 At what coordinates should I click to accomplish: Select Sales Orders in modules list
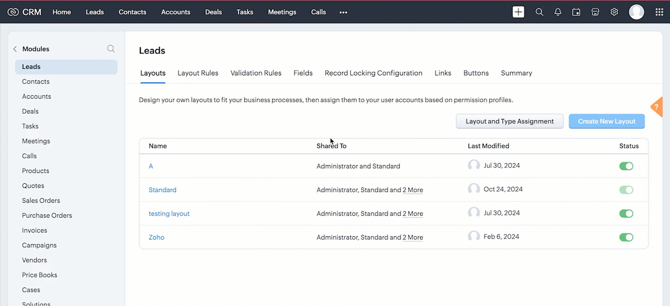click(x=41, y=200)
